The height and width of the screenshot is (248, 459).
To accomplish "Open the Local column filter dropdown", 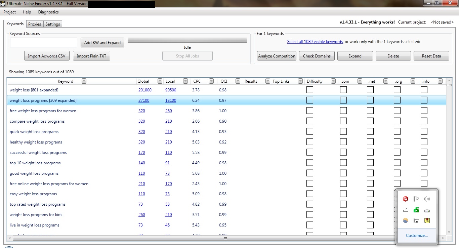I will pyautogui.click(x=185, y=81).
